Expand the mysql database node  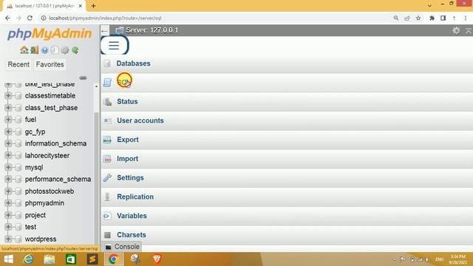(8, 167)
